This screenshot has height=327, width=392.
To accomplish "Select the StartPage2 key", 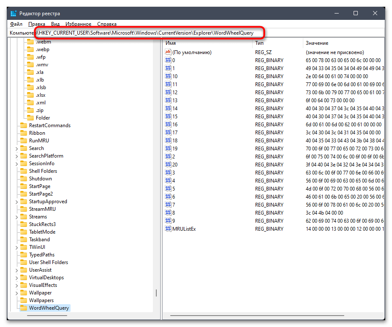I will (41, 194).
